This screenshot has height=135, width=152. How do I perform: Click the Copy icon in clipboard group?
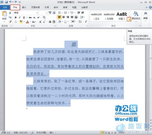[x=10, y=17]
